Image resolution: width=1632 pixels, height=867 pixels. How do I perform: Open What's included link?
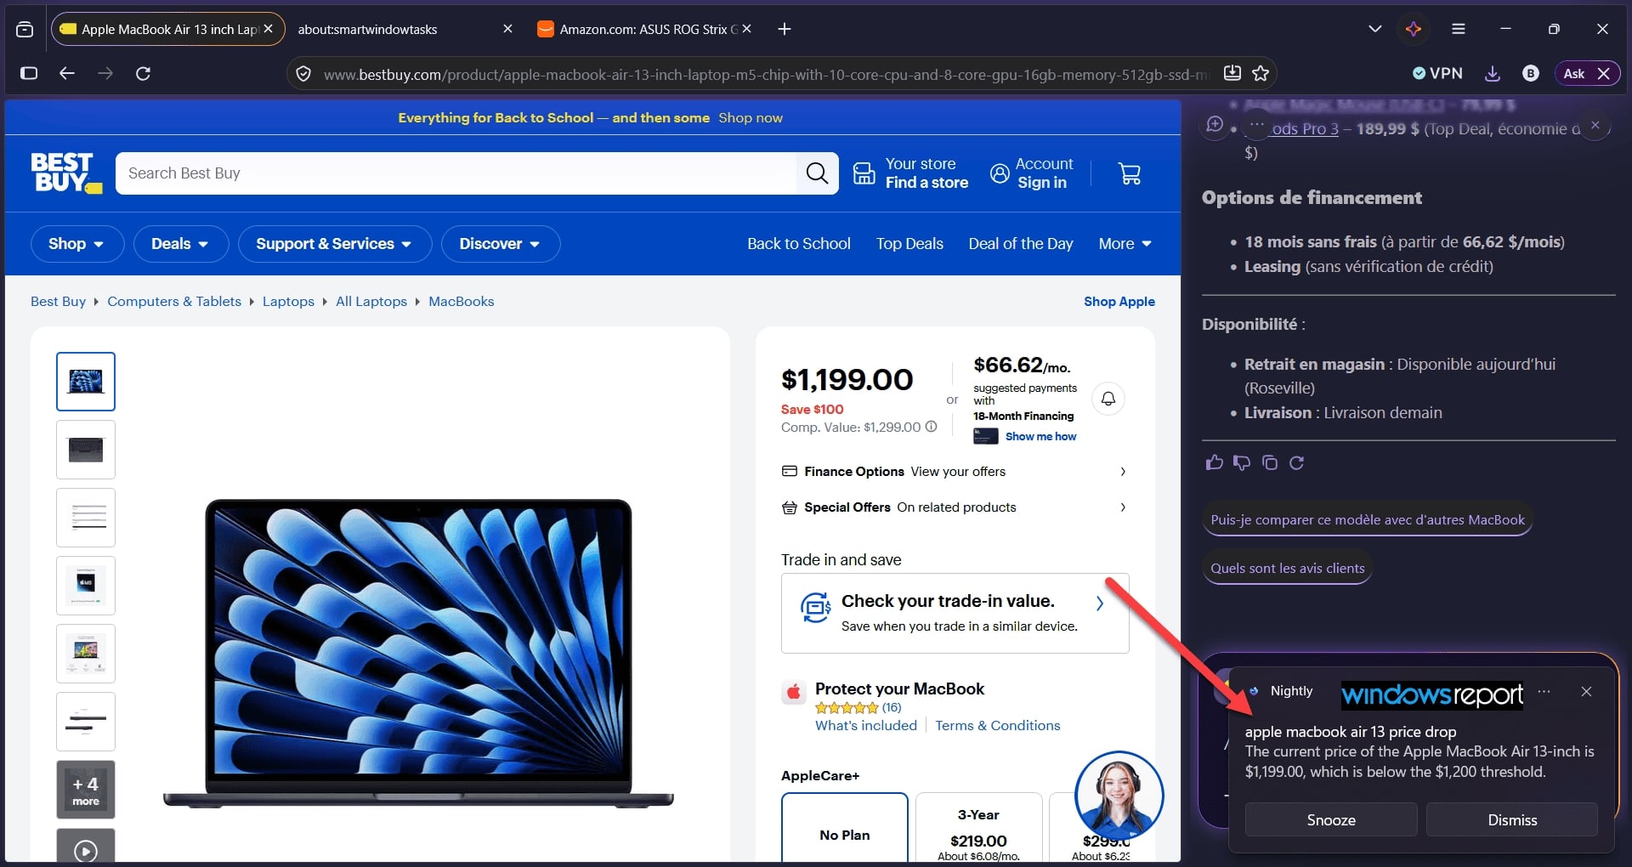[x=866, y=726]
